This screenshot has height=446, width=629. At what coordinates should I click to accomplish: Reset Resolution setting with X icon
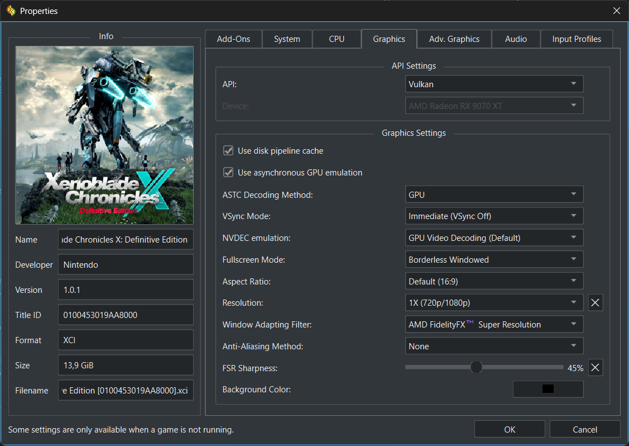tap(596, 302)
